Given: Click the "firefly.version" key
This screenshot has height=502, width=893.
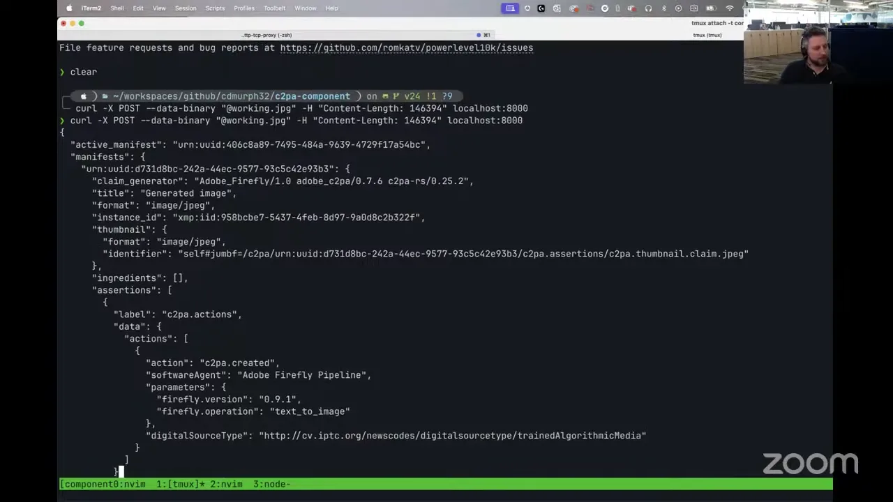Looking at the screenshot, I should [202, 400].
